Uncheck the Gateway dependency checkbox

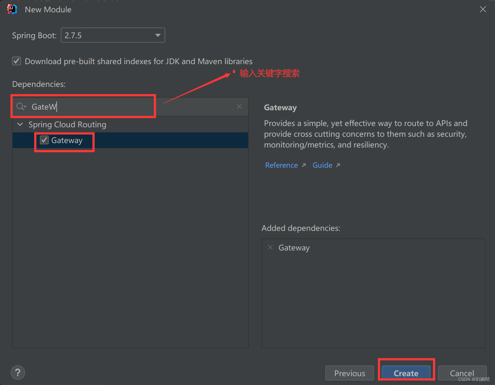(44, 140)
